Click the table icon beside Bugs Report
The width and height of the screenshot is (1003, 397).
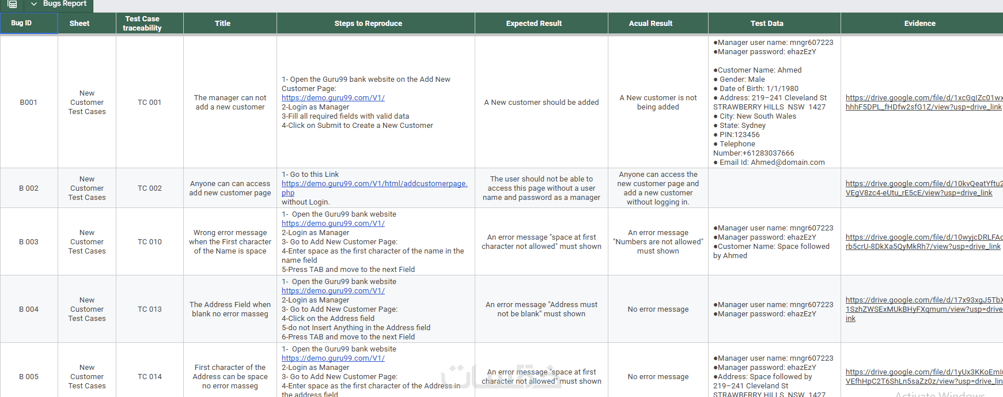(12, 4)
